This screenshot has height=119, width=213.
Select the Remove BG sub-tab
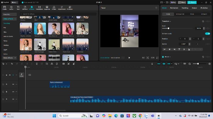click(x=180, y=14)
